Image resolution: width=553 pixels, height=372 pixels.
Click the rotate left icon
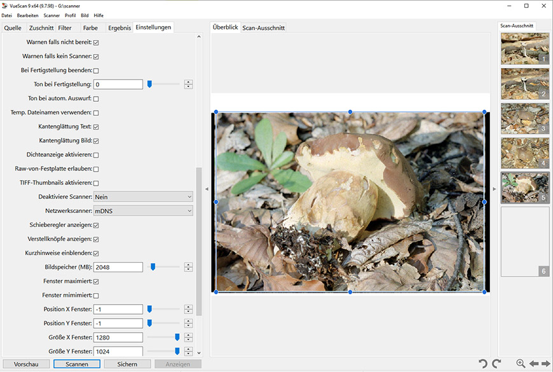[483, 364]
